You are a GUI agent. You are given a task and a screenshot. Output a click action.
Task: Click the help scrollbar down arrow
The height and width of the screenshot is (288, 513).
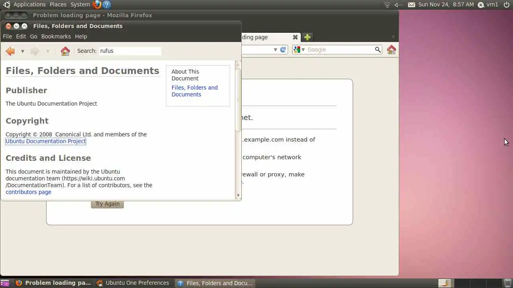(x=238, y=196)
